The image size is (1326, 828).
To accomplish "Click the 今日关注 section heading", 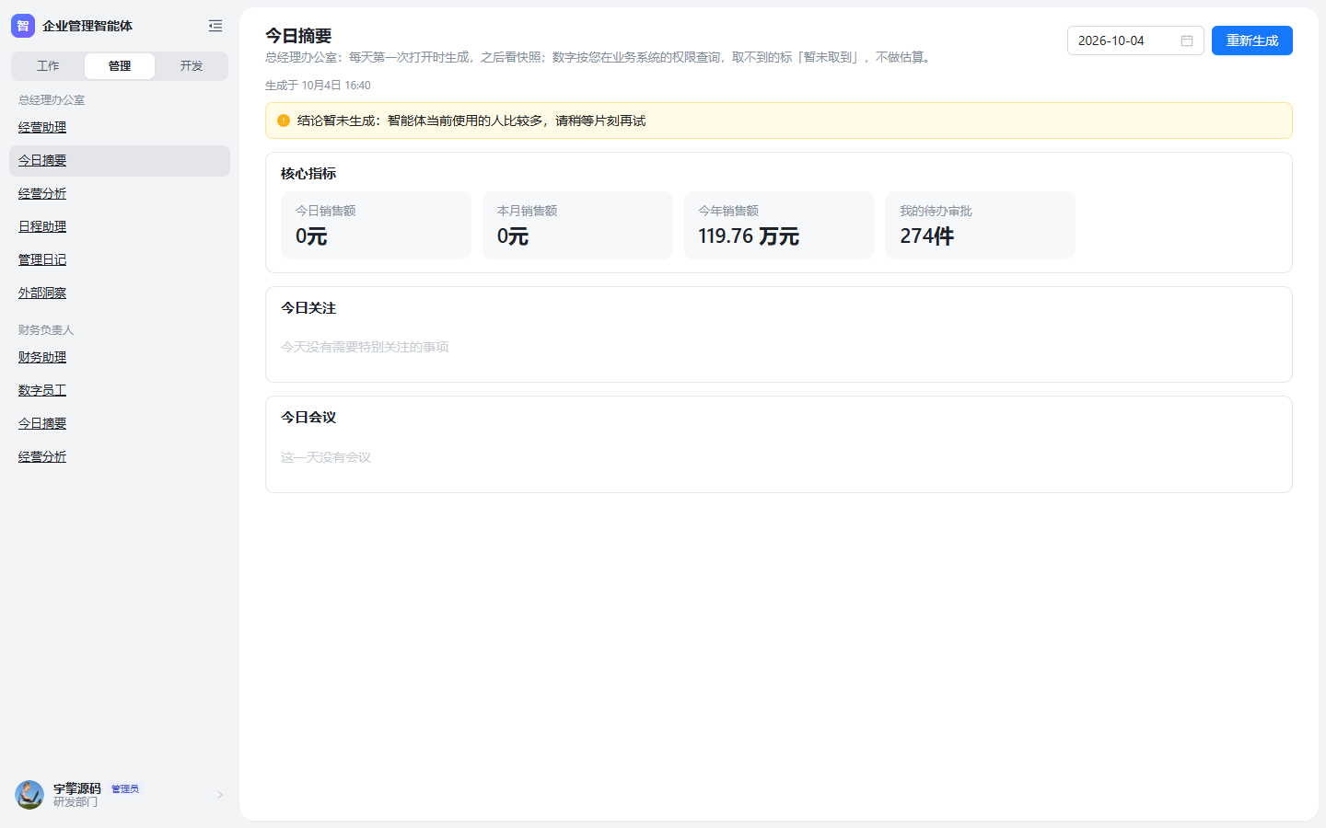I will (308, 308).
